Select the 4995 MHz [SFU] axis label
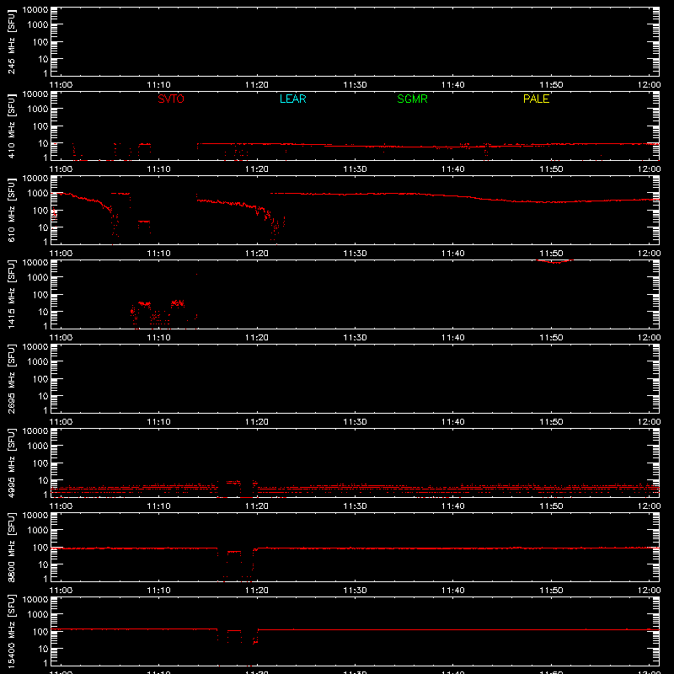 pyautogui.click(x=11, y=463)
